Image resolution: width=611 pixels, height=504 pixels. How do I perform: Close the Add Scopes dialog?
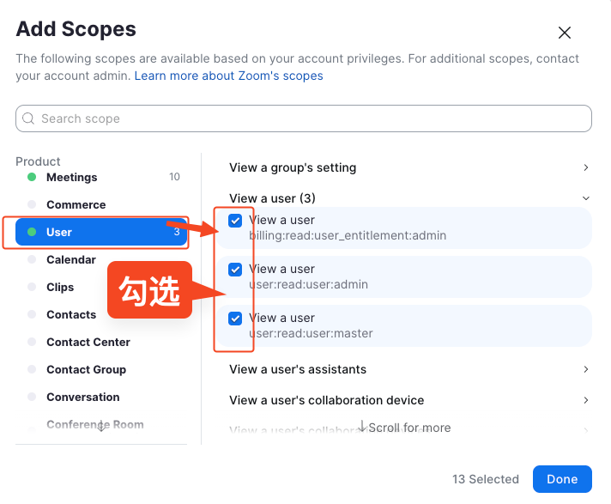tap(565, 33)
